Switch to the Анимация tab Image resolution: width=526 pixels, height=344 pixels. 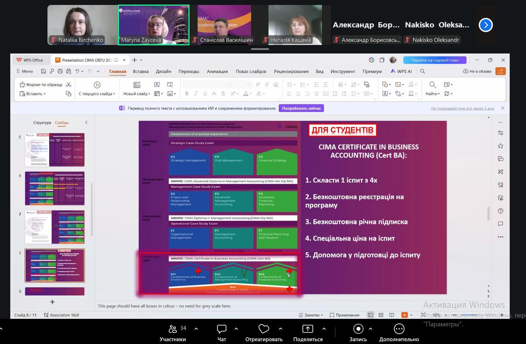click(x=217, y=71)
